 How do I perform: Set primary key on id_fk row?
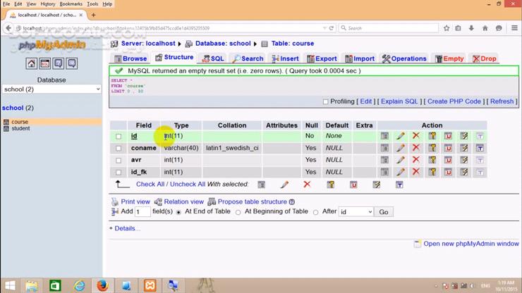click(x=432, y=172)
